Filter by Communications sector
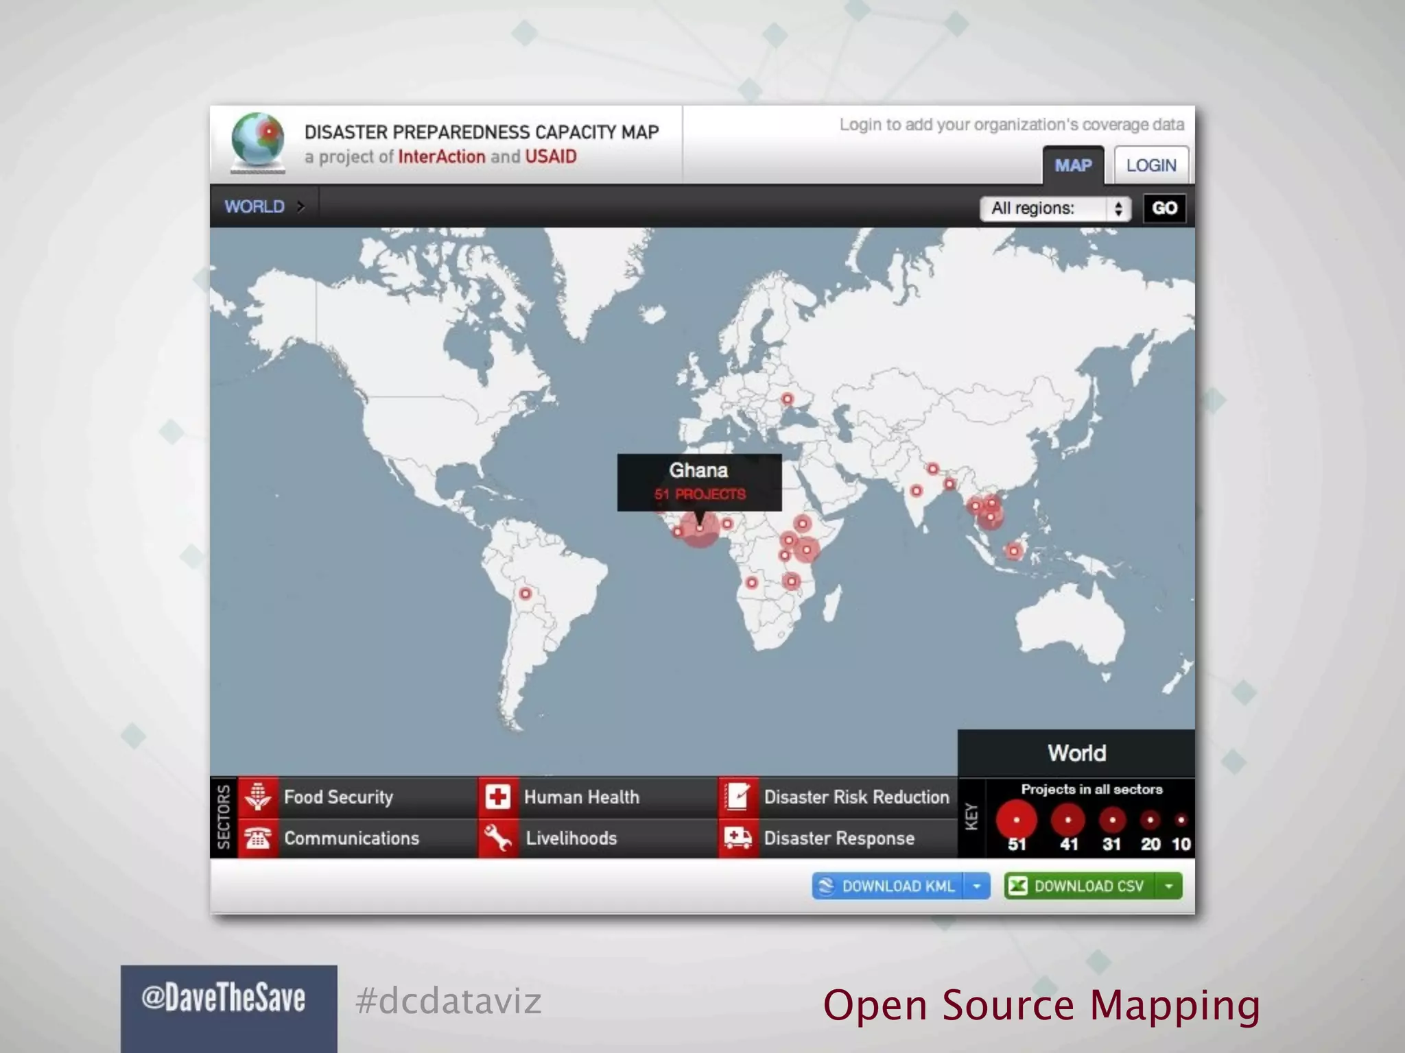Viewport: 1405px width, 1053px height. tap(357, 838)
